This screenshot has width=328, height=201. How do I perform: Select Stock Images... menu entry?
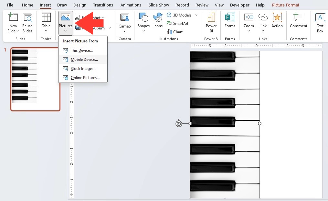[83, 69]
